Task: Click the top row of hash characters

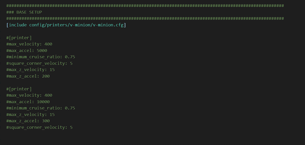Action: (145, 6)
